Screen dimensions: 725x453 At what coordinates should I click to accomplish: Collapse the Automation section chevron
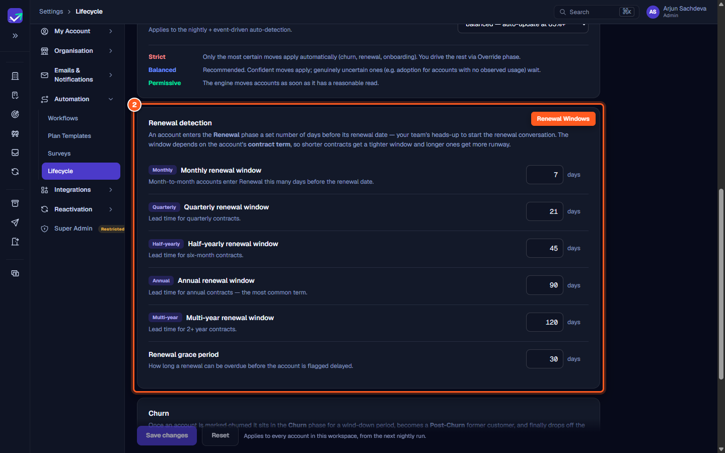tap(111, 99)
